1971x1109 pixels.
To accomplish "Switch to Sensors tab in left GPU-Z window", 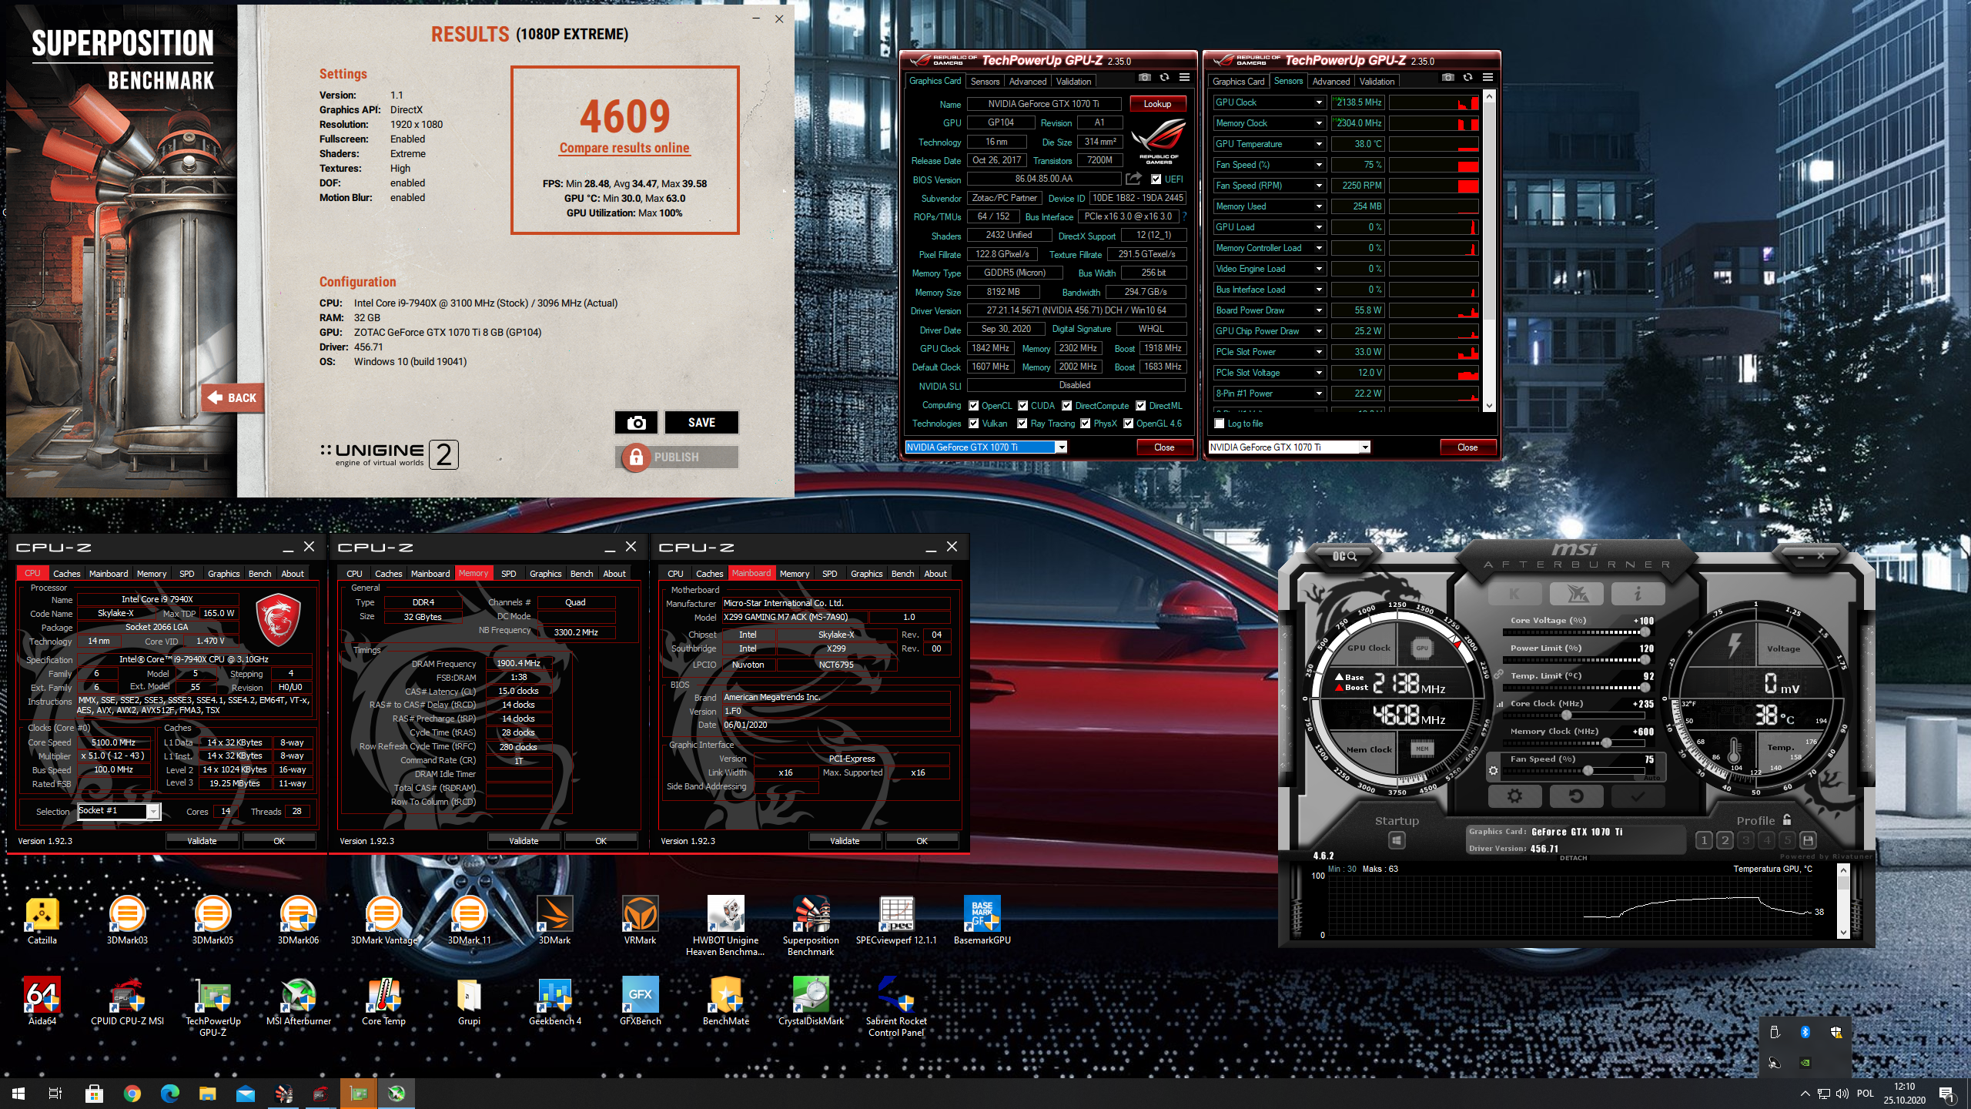I will 985,82.
